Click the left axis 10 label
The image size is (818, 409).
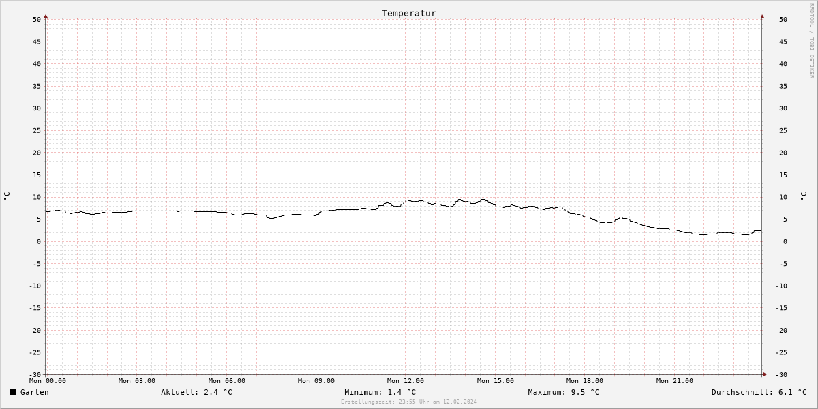coord(37,197)
